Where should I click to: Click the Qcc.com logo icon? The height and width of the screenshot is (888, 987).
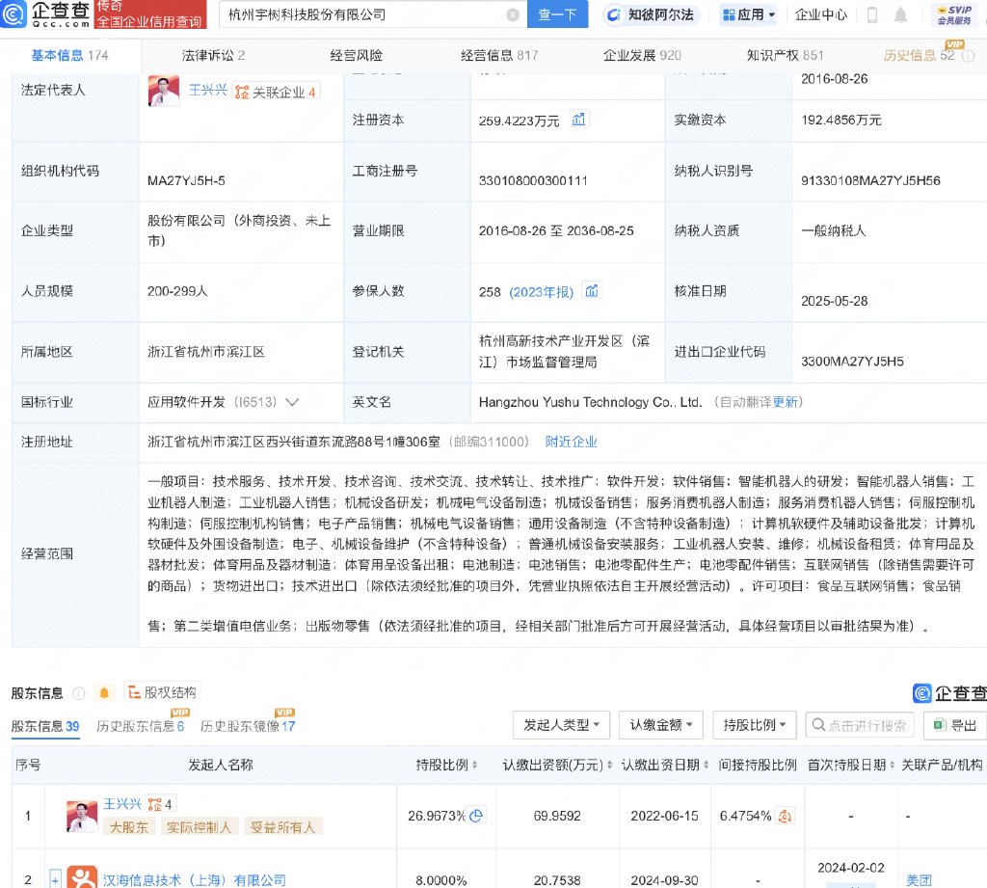[x=13, y=13]
